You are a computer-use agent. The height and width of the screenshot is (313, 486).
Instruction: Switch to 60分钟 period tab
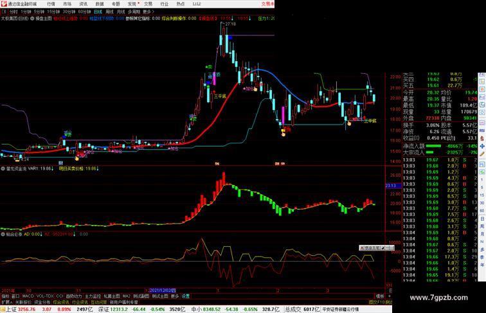coord(84,12)
